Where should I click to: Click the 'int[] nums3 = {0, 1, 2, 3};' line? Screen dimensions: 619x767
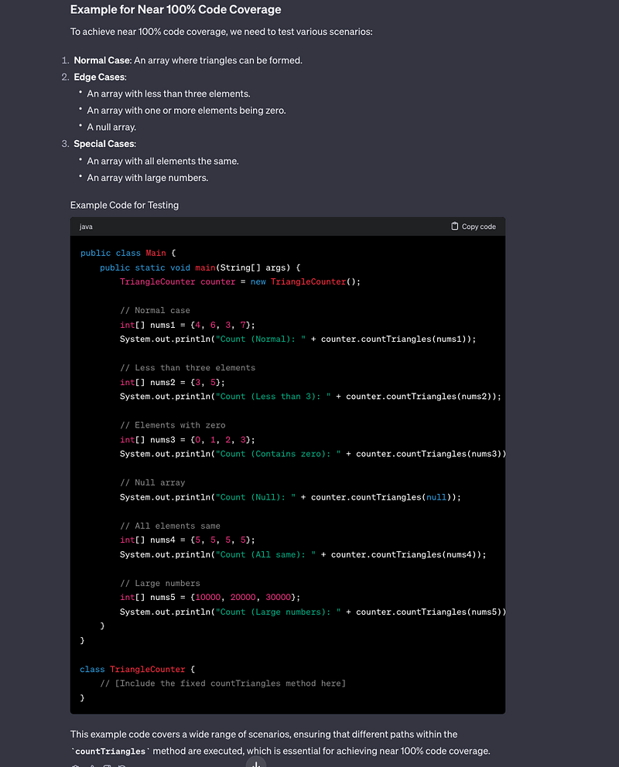point(187,440)
